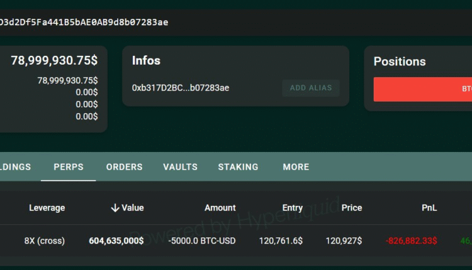The width and height of the screenshot is (472, 270).
Task: Open the HOLDINGS tab
Action: [x=14, y=167]
